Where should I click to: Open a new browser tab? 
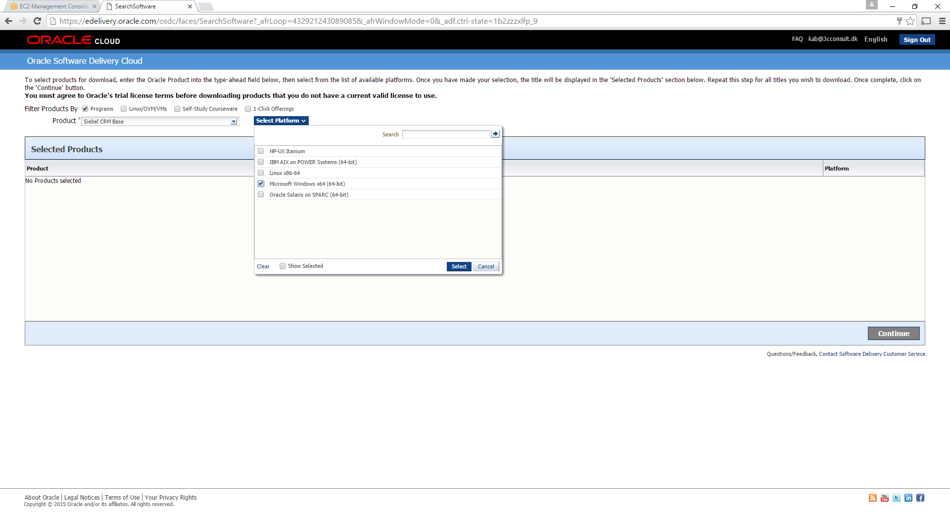(x=206, y=6)
